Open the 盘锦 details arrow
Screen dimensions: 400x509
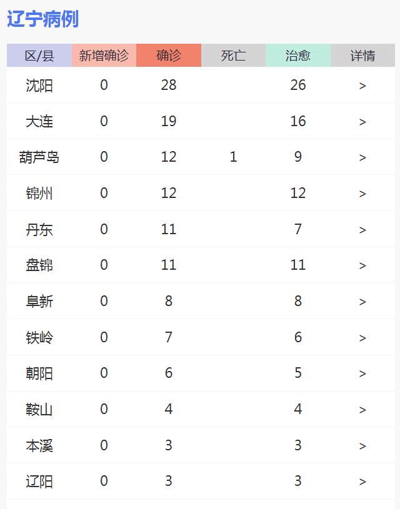[x=362, y=265]
